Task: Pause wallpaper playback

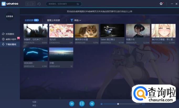Action: point(82,104)
